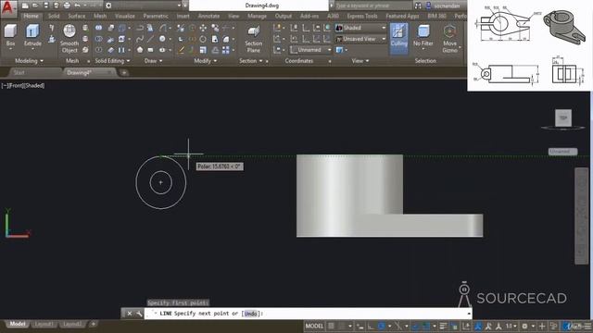Switch to the Surface ribbon tab
The height and width of the screenshot is (333, 593).
tap(76, 16)
